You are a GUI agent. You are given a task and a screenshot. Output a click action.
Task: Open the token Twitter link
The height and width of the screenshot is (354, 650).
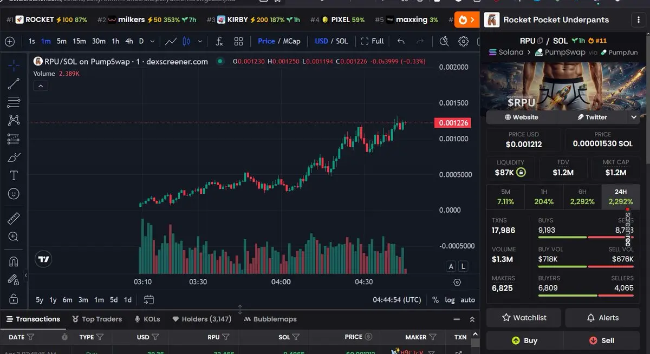click(593, 117)
